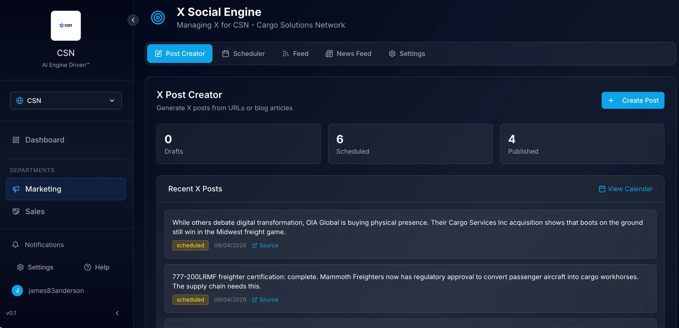
Task: Open Notifications bell in sidebar
Action: [x=38, y=245]
